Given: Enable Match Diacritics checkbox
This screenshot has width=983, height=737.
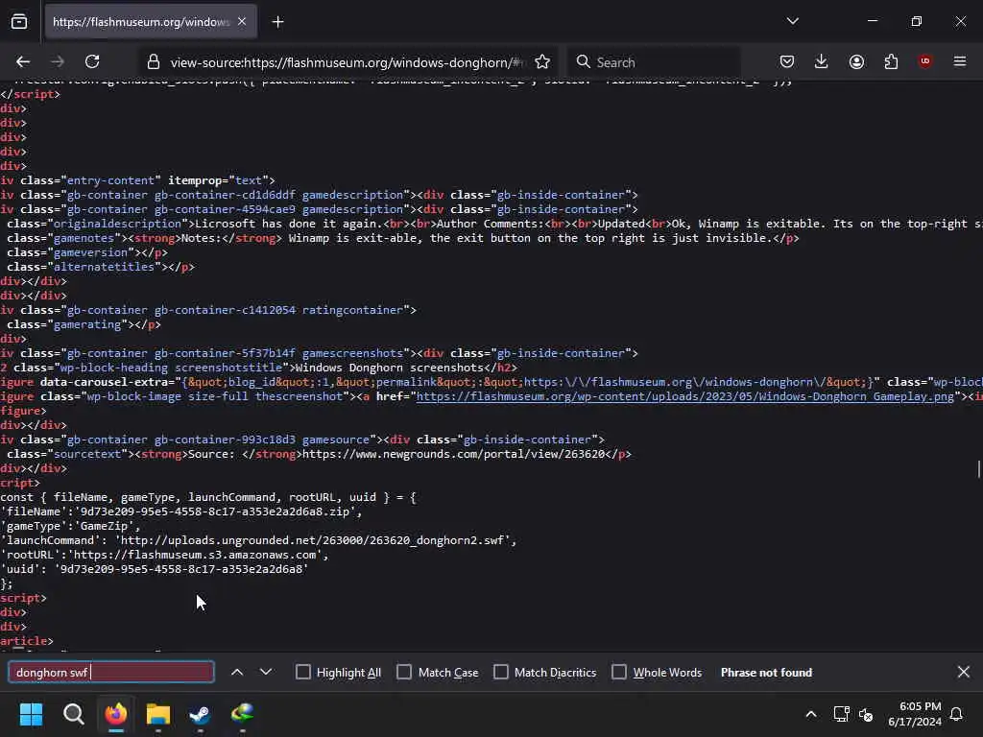Looking at the screenshot, I should click(501, 672).
